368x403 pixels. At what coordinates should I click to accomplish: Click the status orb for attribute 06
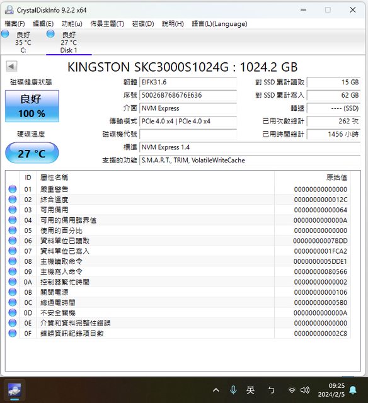(x=13, y=241)
